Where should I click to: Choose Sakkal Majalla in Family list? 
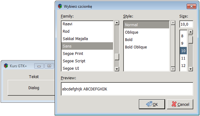point(87,39)
